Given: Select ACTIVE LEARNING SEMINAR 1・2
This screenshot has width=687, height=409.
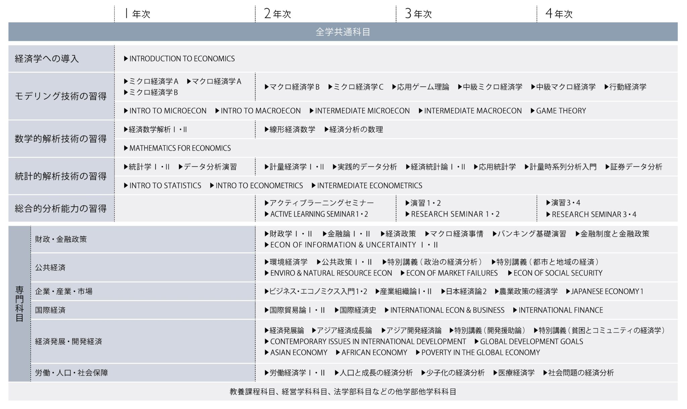Looking at the screenshot, I should (x=316, y=214).
